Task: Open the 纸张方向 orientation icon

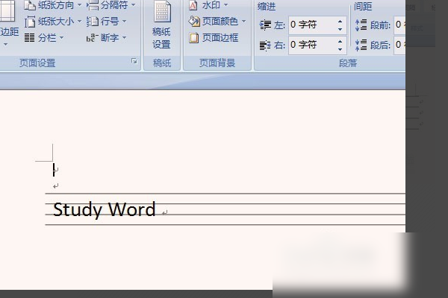Action: point(30,5)
